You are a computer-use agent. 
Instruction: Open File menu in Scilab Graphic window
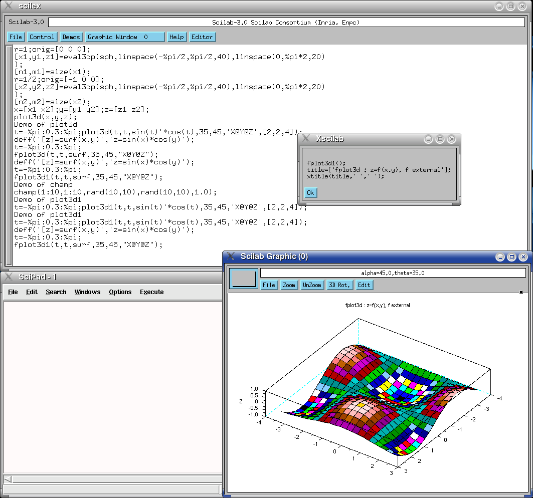click(269, 285)
